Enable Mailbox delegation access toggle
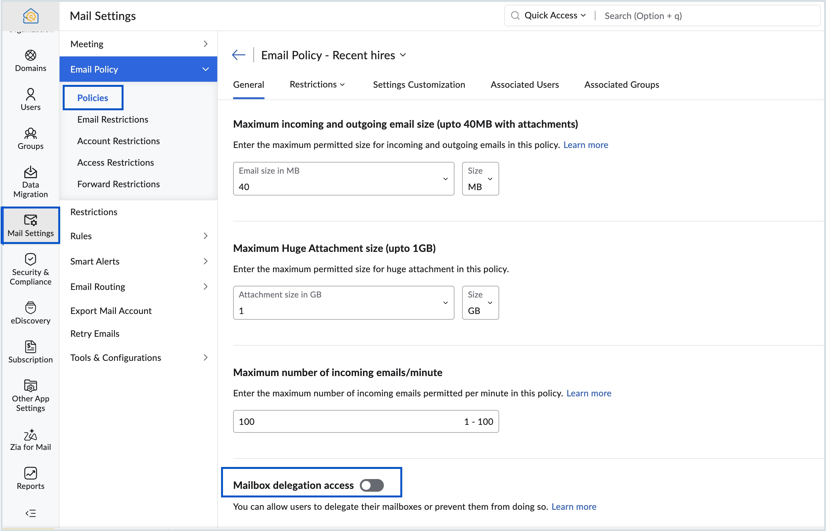Image resolution: width=826 pixels, height=531 pixels. (372, 485)
